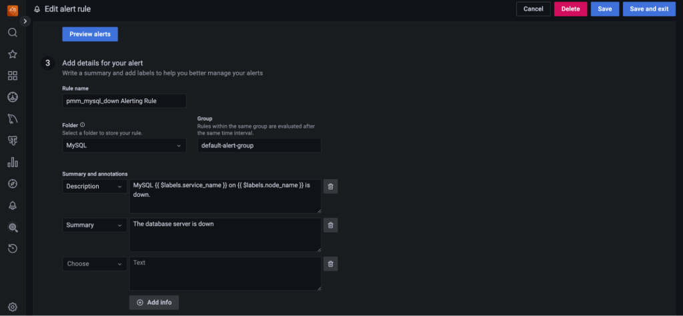Open the Description annotation type dropdown
The width and height of the screenshot is (683, 316).
click(x=94, y=186)
